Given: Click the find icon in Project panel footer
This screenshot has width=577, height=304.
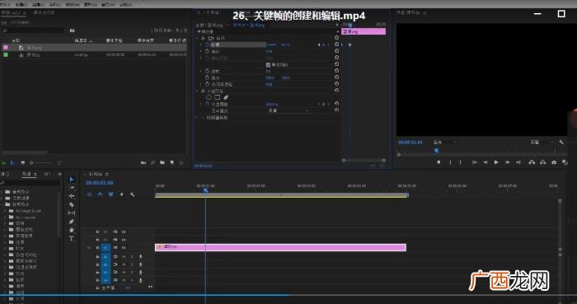Looking at the screenshot, I should [x=153, y=162].
